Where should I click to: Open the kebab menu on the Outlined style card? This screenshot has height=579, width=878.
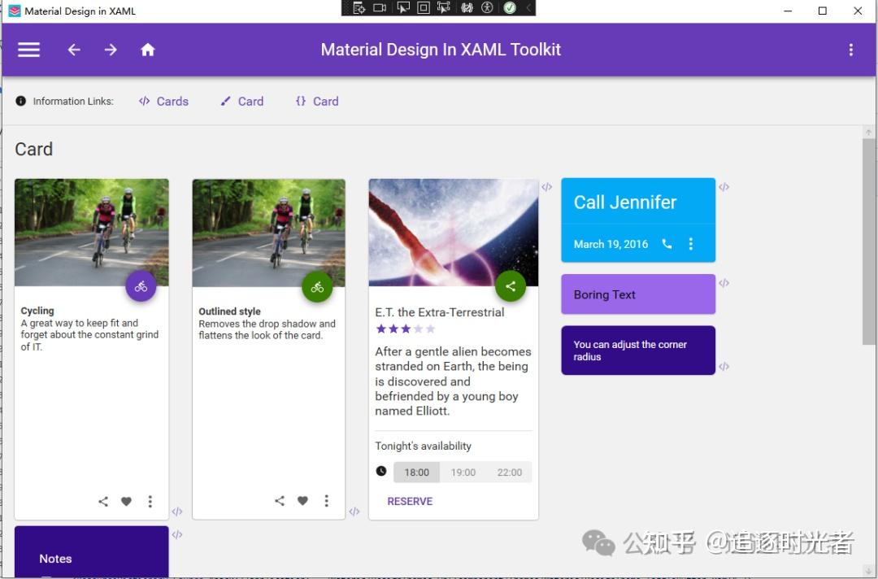coord(327,501)
